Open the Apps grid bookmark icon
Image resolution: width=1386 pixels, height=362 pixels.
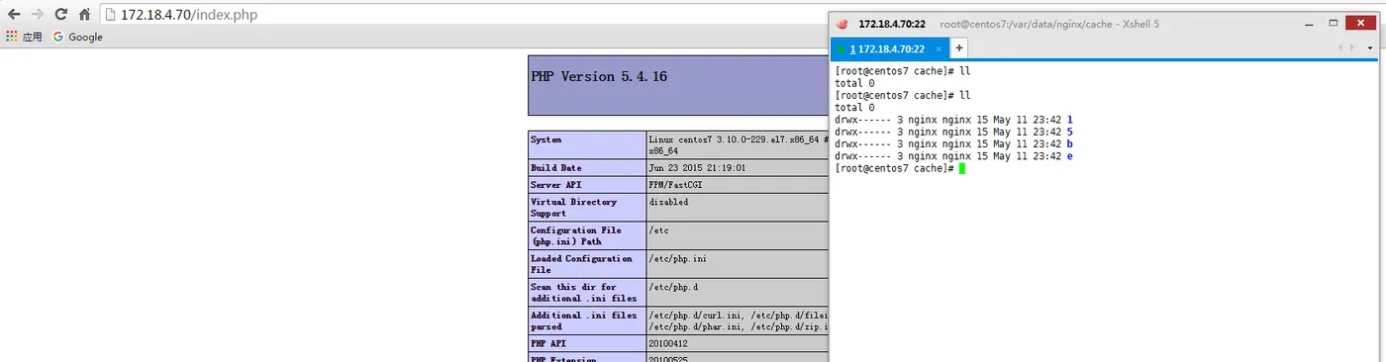point(12,37)
